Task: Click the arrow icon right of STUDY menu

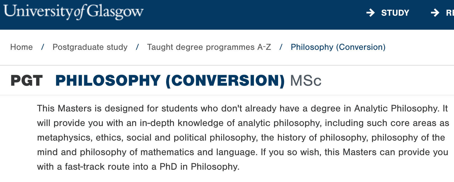Action: coord(435,13)
